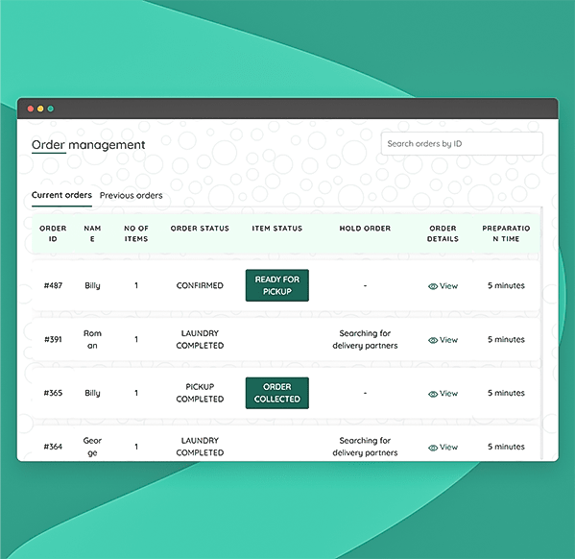Click PICKUP COMPLETED status of order #365
575x559 pixels.
click(x=200, y=393)
